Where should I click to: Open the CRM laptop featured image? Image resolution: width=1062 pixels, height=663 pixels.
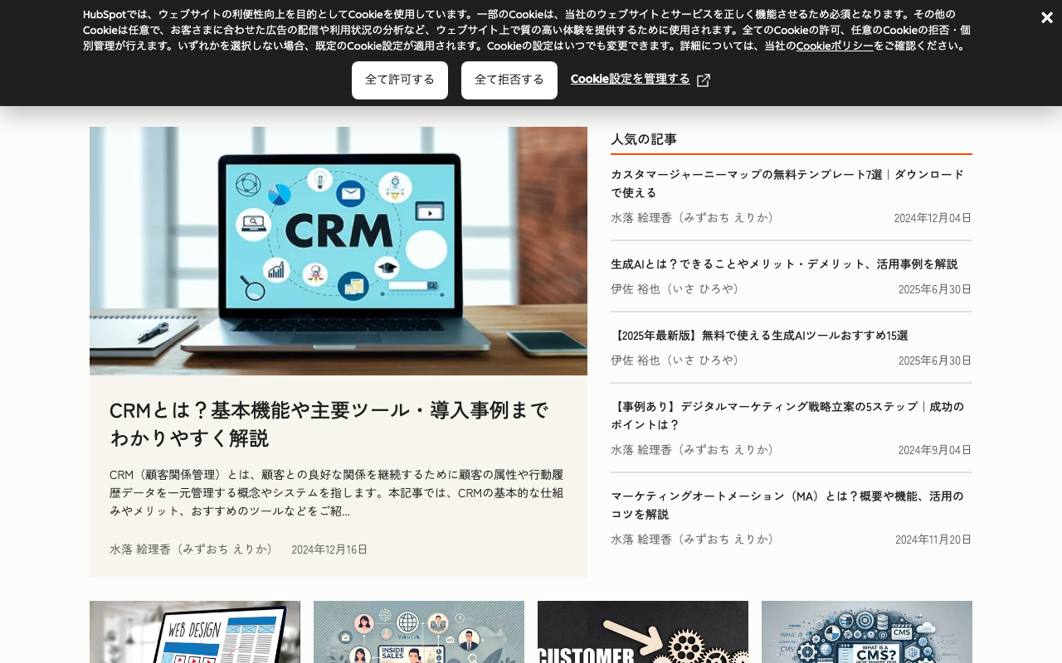(x=339, y=251)
